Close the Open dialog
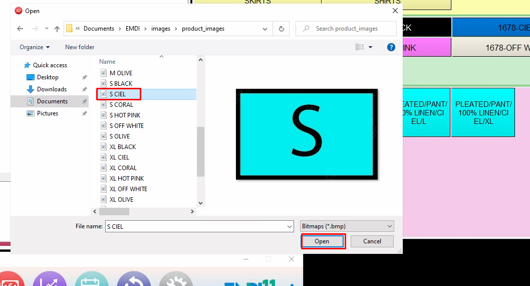This screenshot has height=286, width=530. tap(395, 11)
